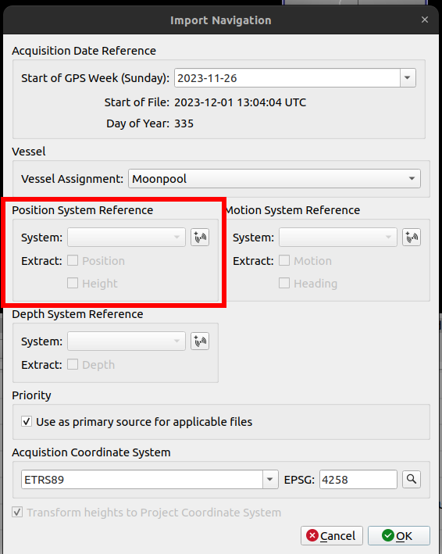
Task: Enable the Height extract checkbox
Action: 73,283
